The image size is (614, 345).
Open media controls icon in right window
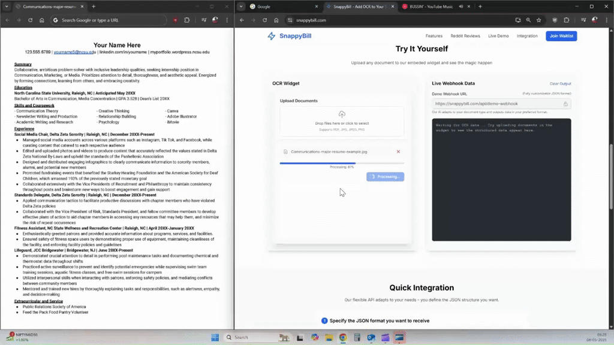(x=583, y=20)
